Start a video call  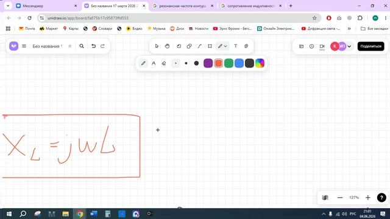click(322, 46)
